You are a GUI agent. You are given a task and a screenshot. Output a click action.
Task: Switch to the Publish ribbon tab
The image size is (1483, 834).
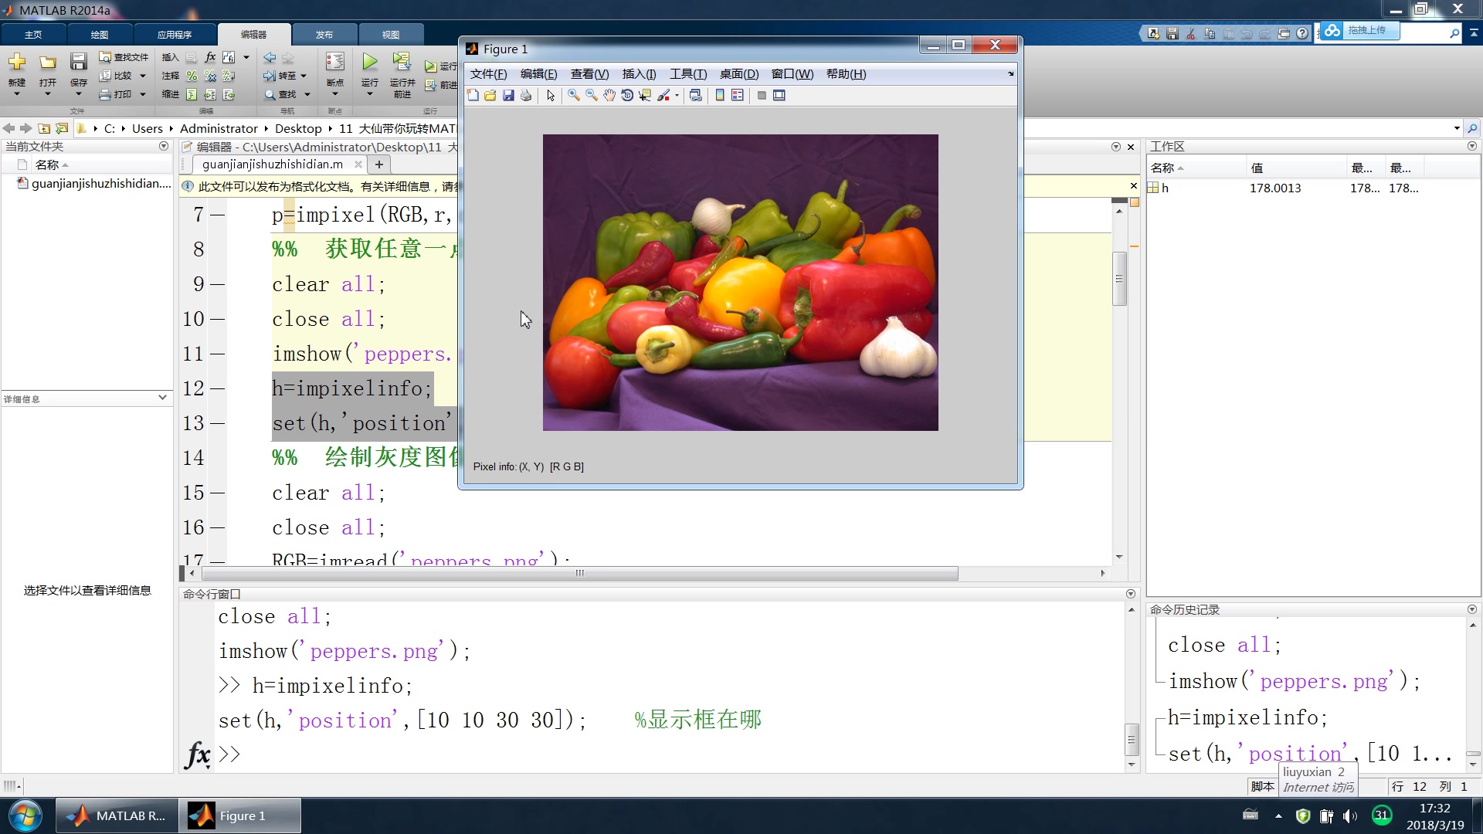point(324,35)
